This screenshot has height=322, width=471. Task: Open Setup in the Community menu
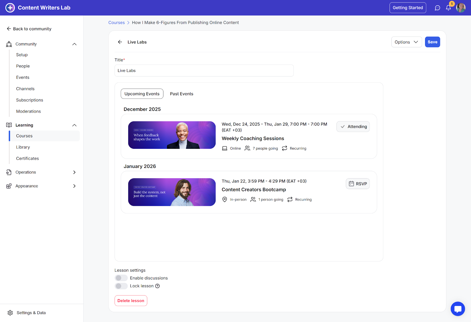22,55
